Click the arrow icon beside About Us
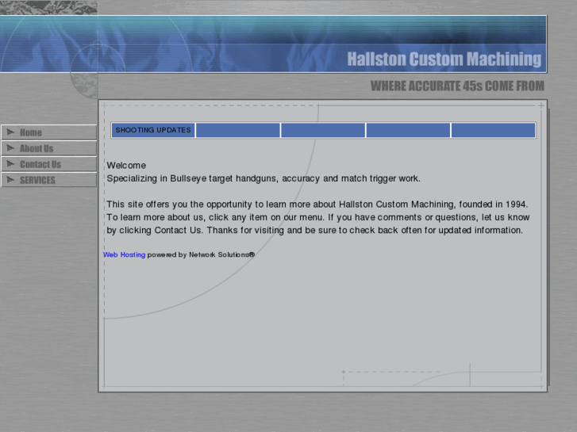The image size is (577, 432). pyautogui.click(x=10, y=147)
